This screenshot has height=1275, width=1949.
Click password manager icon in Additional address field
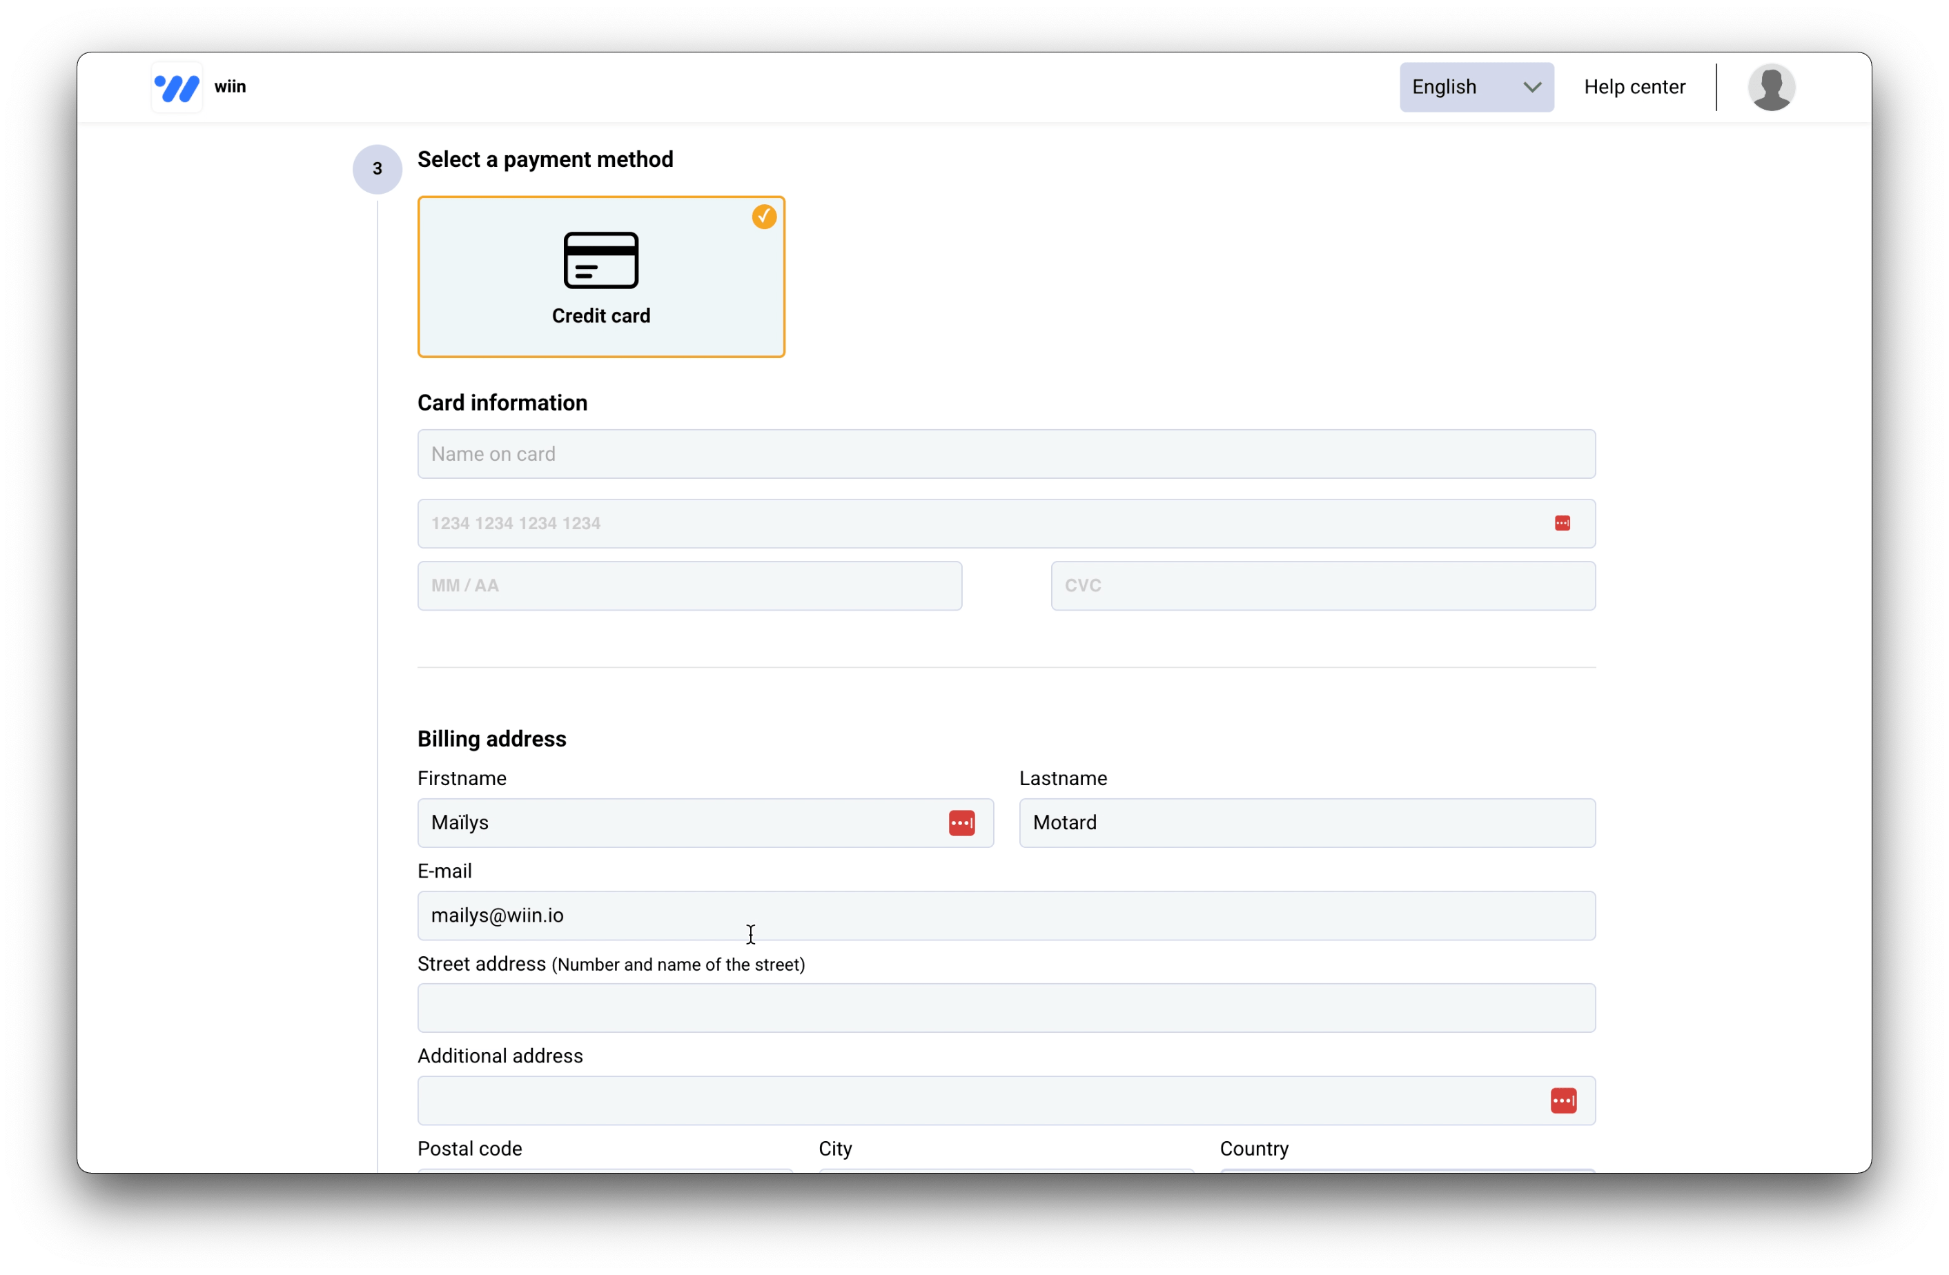(x=1563, y=1100)
